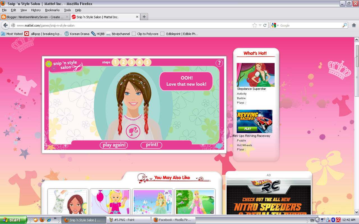
Task: Open the Bookmarks menu
Action: click(x=52, y=10)
